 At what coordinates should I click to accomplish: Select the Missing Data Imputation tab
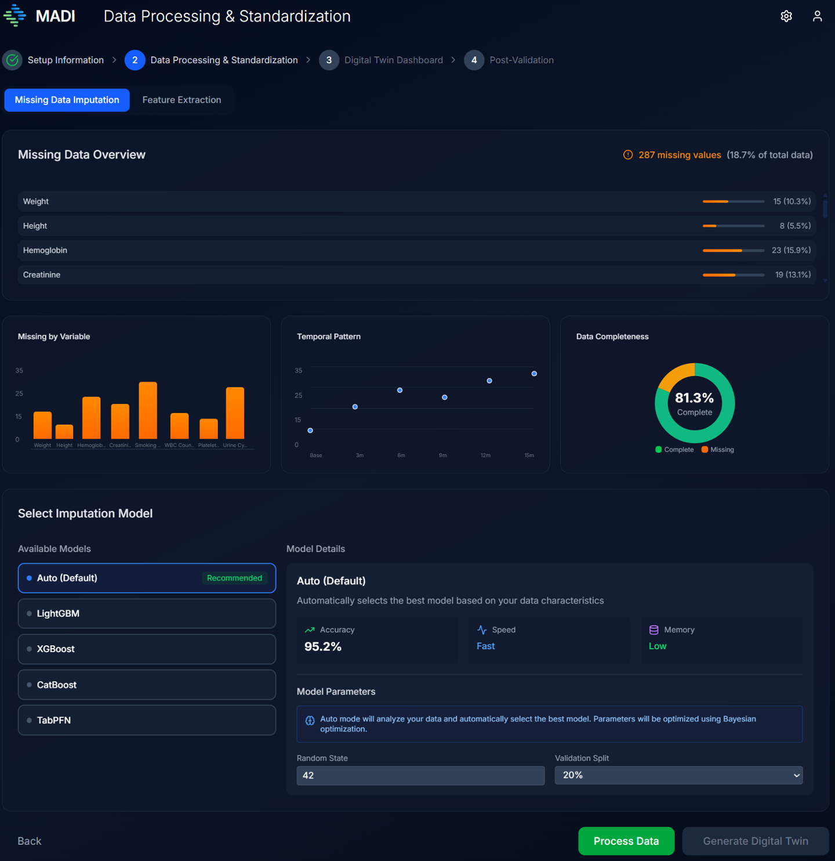67,100
